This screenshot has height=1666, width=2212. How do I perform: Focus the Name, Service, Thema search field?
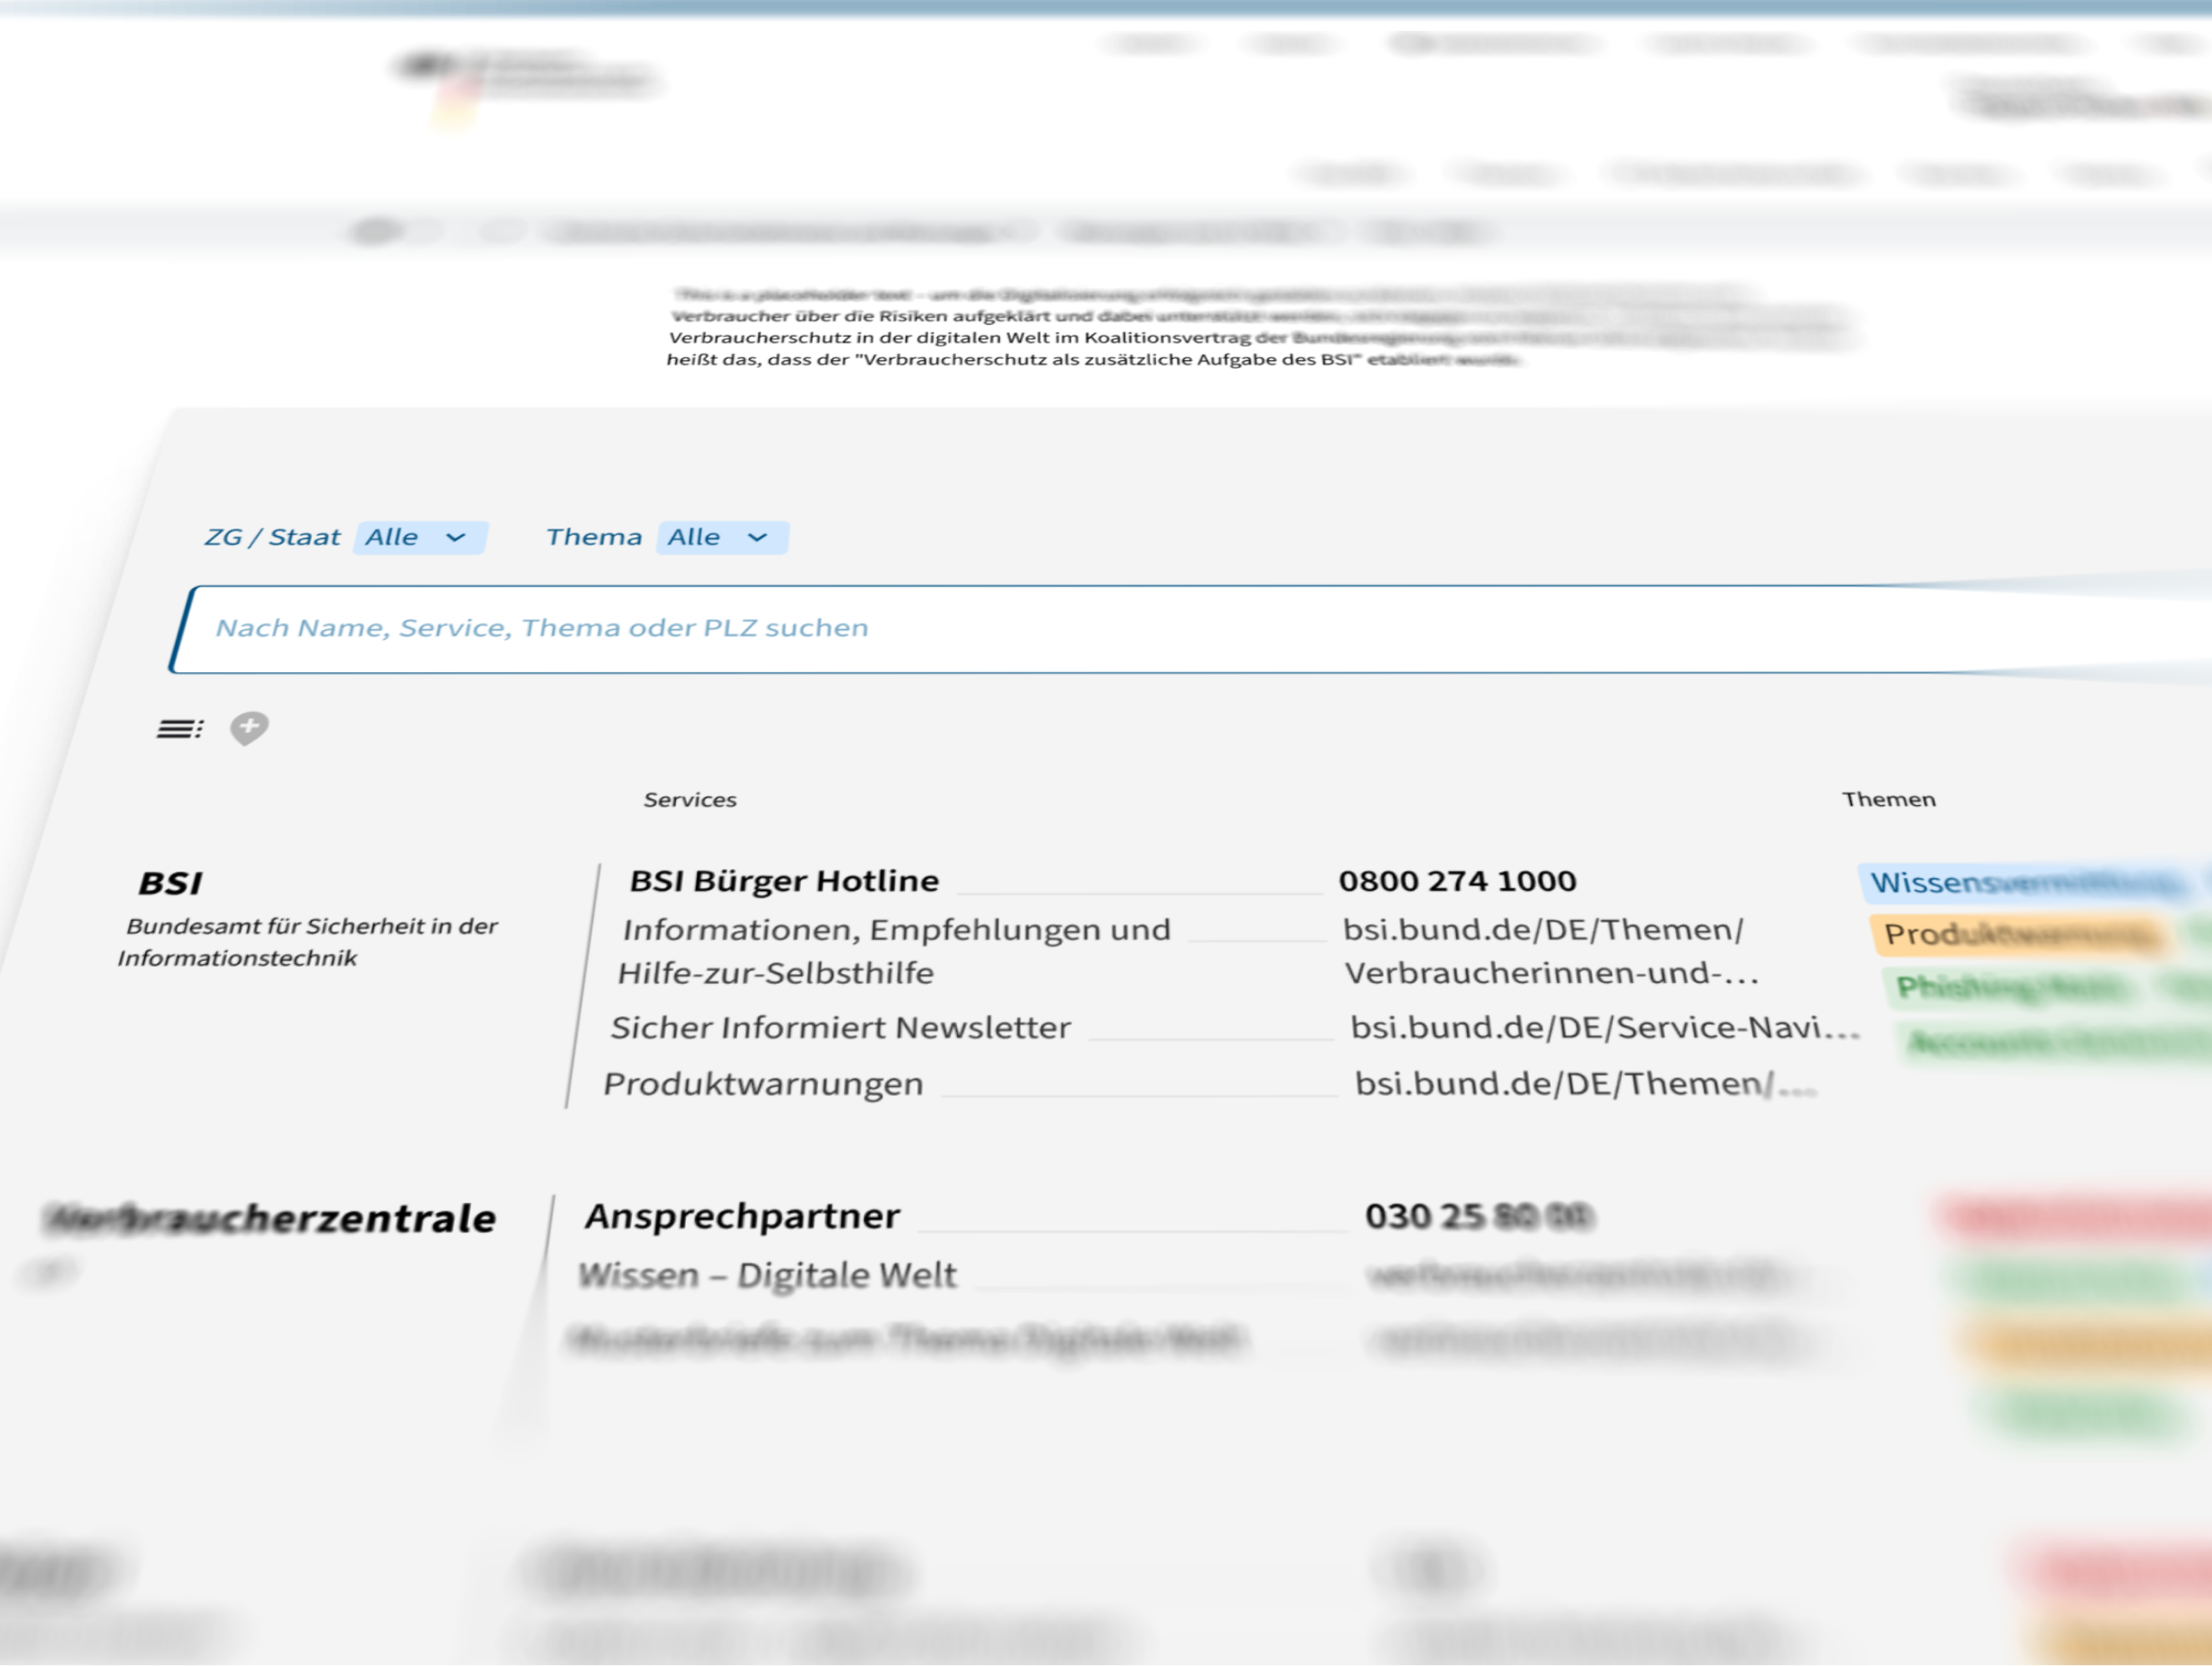point(1190,629)
